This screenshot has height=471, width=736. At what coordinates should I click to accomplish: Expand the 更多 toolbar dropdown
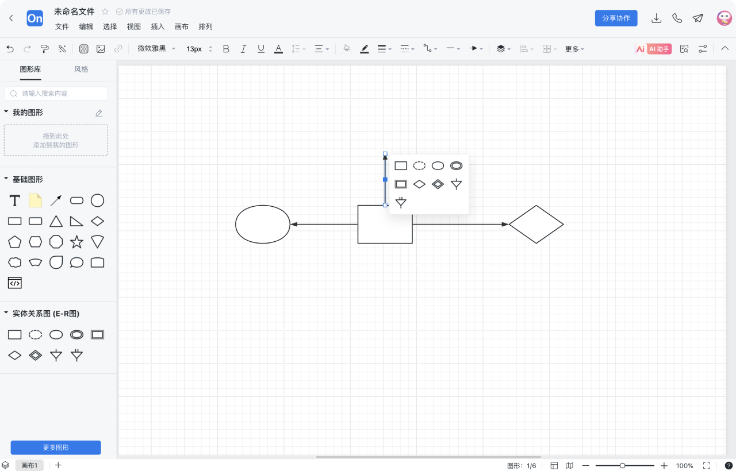(574, 49)
